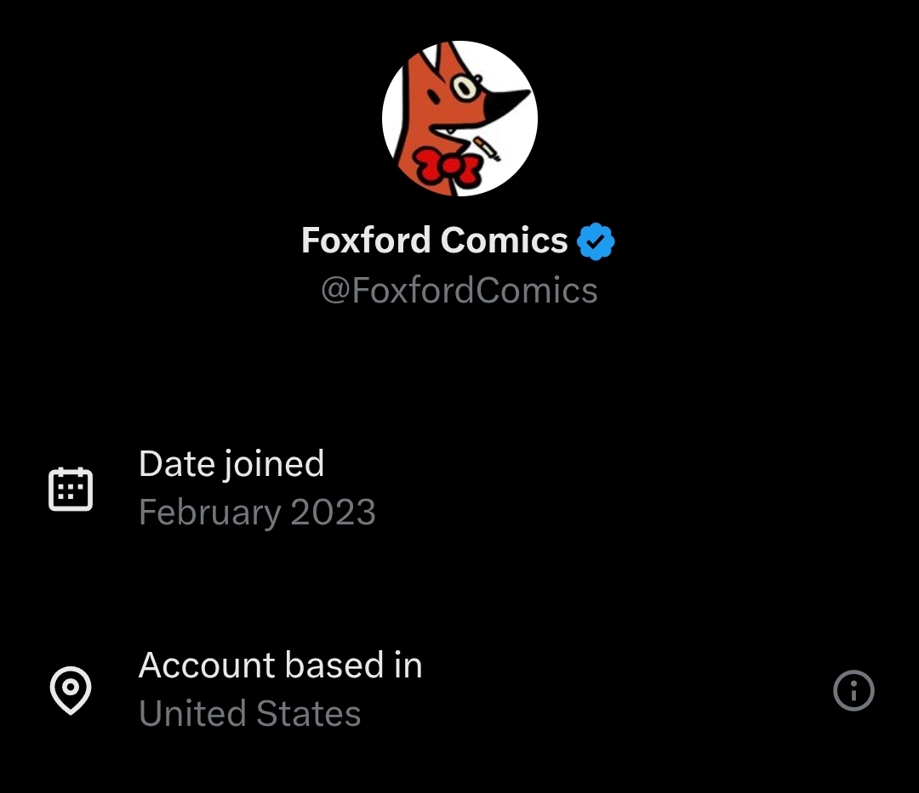Tap the @FoxfordComics handle
This screenshot has width=919, height=793.
(x=459, y=291)
